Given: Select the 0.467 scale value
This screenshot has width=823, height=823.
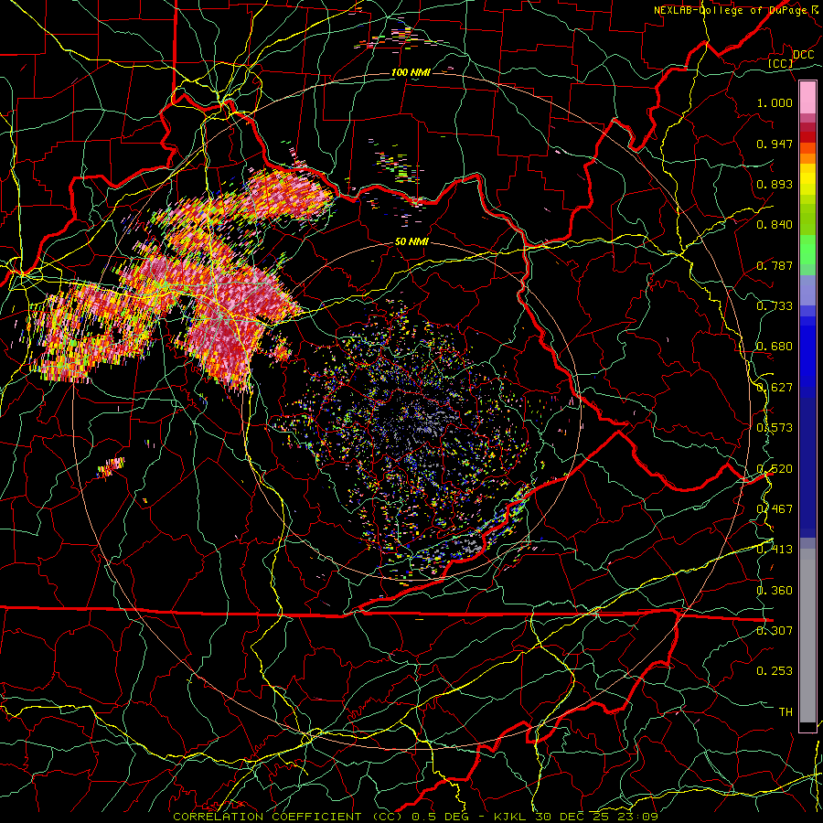Looking at the screenshot, I should [x=775, y=509].
